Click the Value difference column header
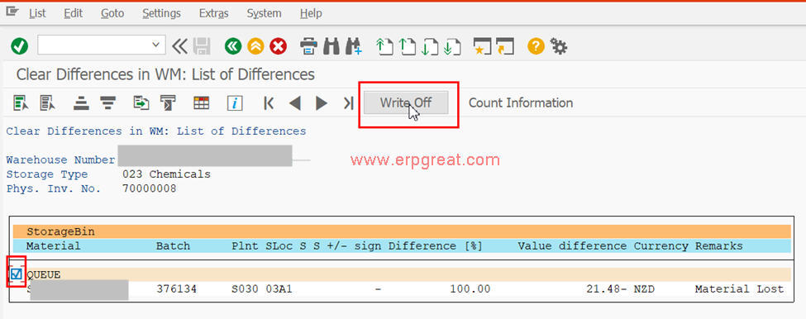Screen dimensions: 806x319 click(572, 246)
